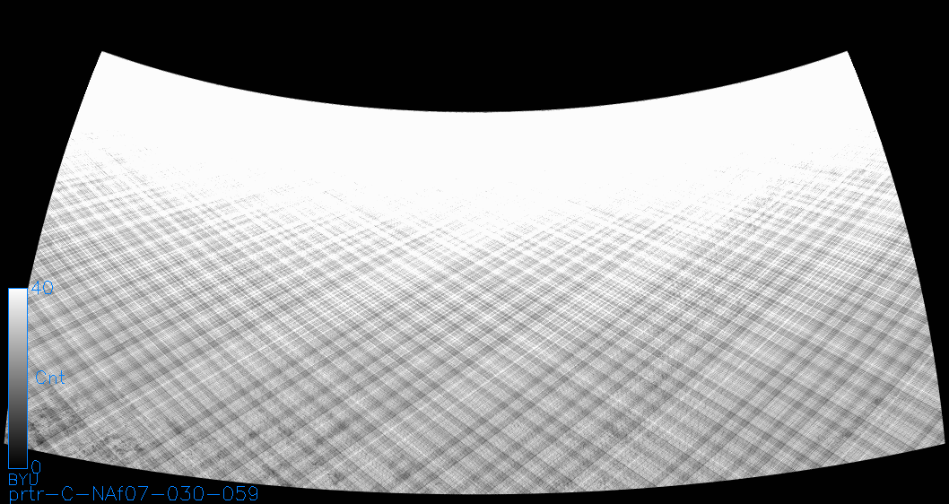Click the "prtr-C-NAf07-030-059" filename label
This screenshot has height=504, width=949.
coord(133,493)
